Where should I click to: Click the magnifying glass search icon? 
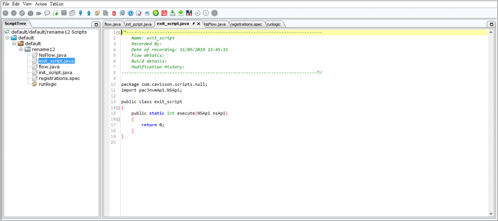tap(122, 13)
